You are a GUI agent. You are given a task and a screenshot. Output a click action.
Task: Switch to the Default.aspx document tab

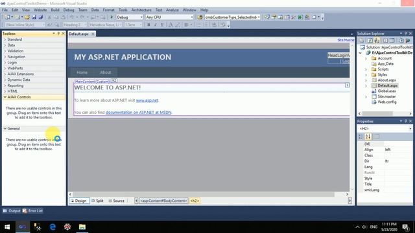[78, 34]
